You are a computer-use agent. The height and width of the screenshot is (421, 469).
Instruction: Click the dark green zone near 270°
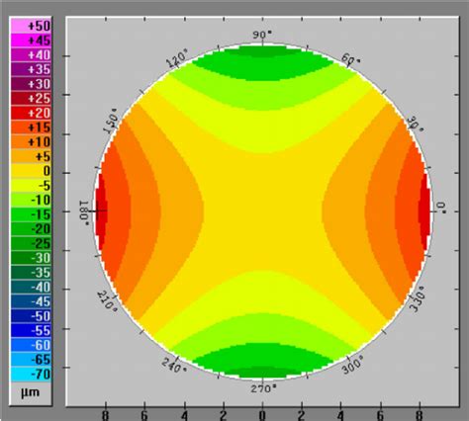262,372
